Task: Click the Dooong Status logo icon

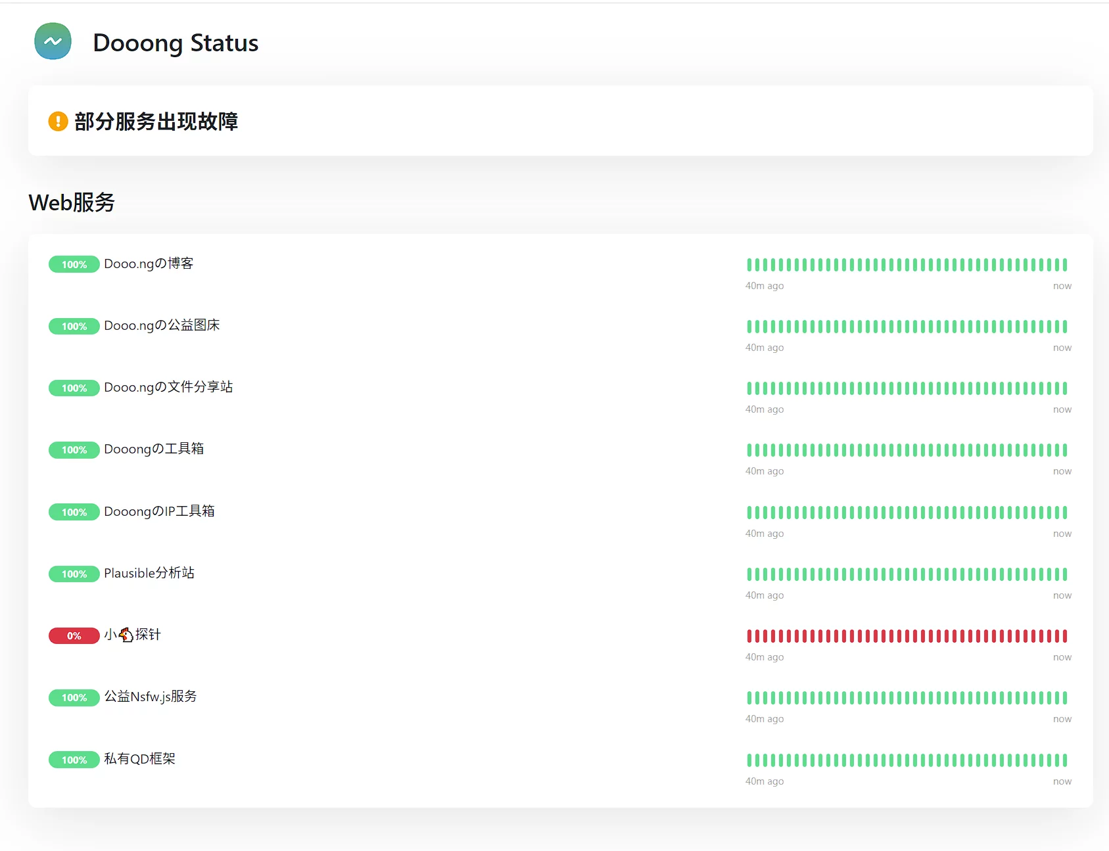Action: tap(53, 41)
